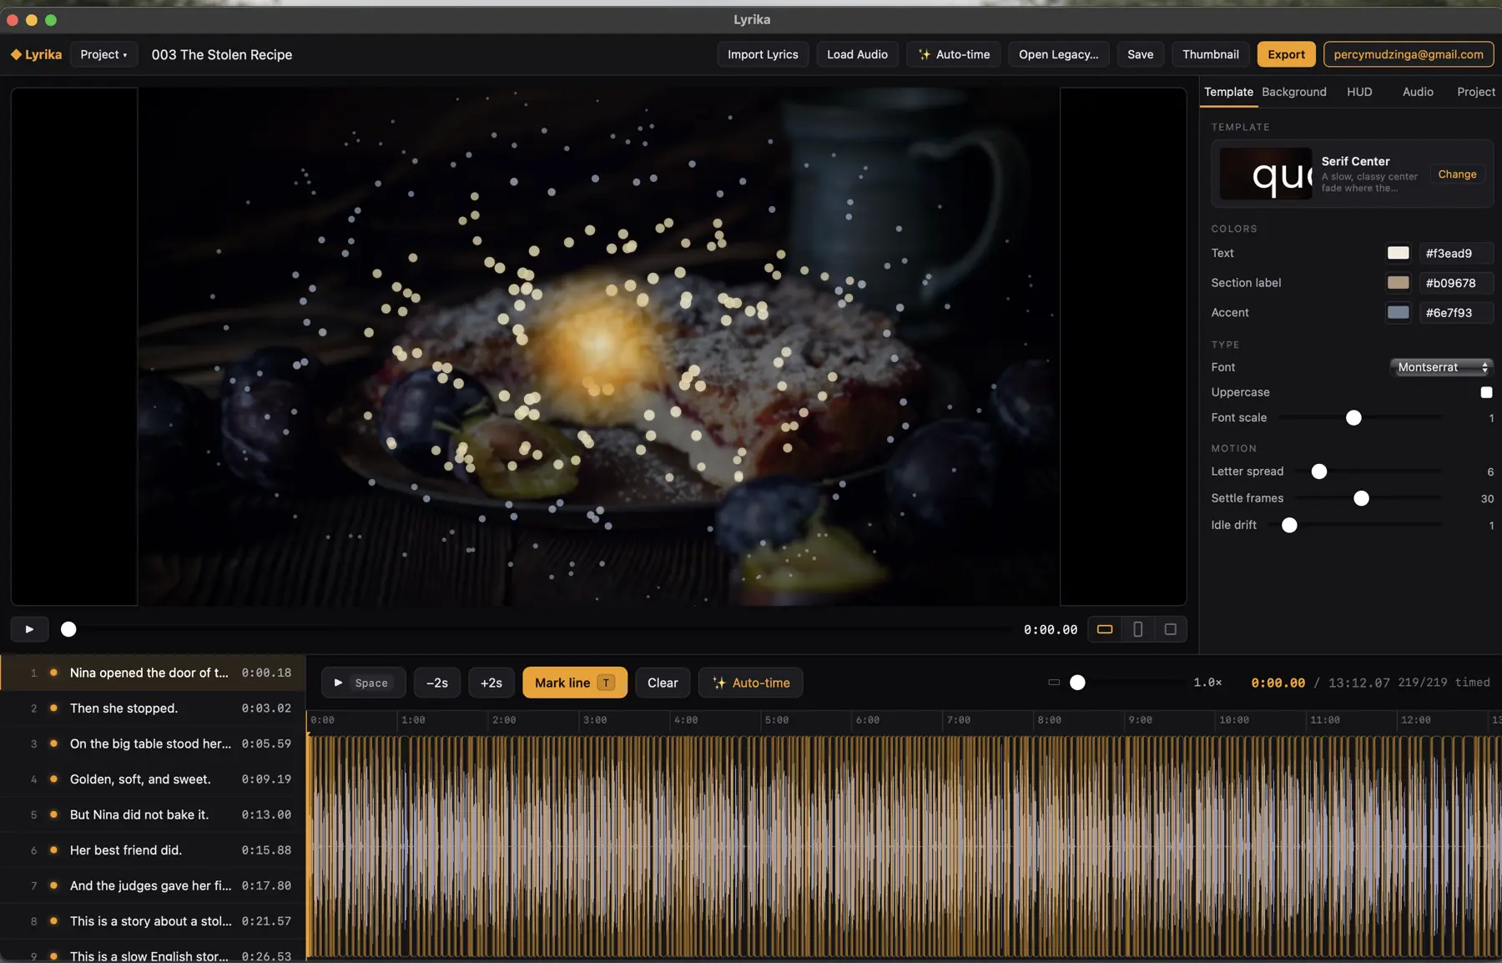Viewport: 1502px width, 963px height.
Task: Open the Section label color swatch
Action: coord(1398,283)
